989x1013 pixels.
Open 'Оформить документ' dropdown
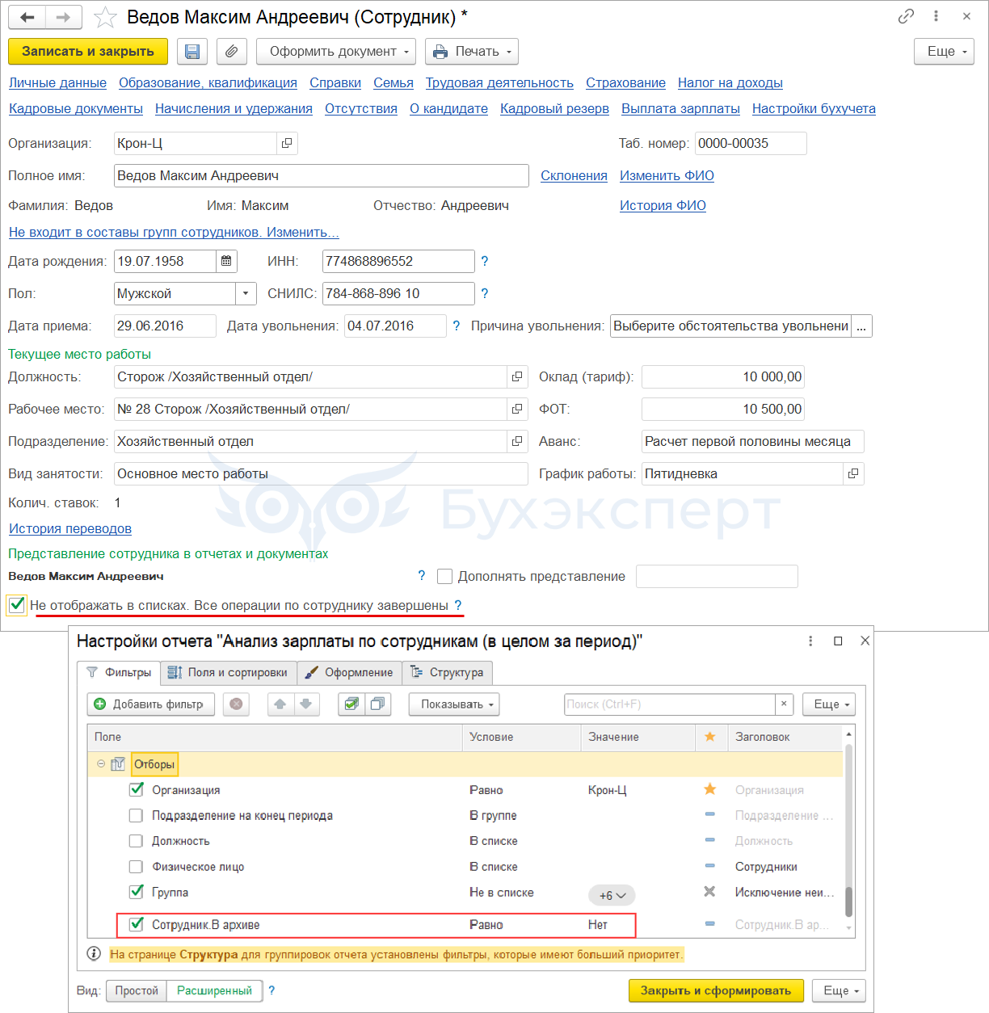click(x=336, y=52)
